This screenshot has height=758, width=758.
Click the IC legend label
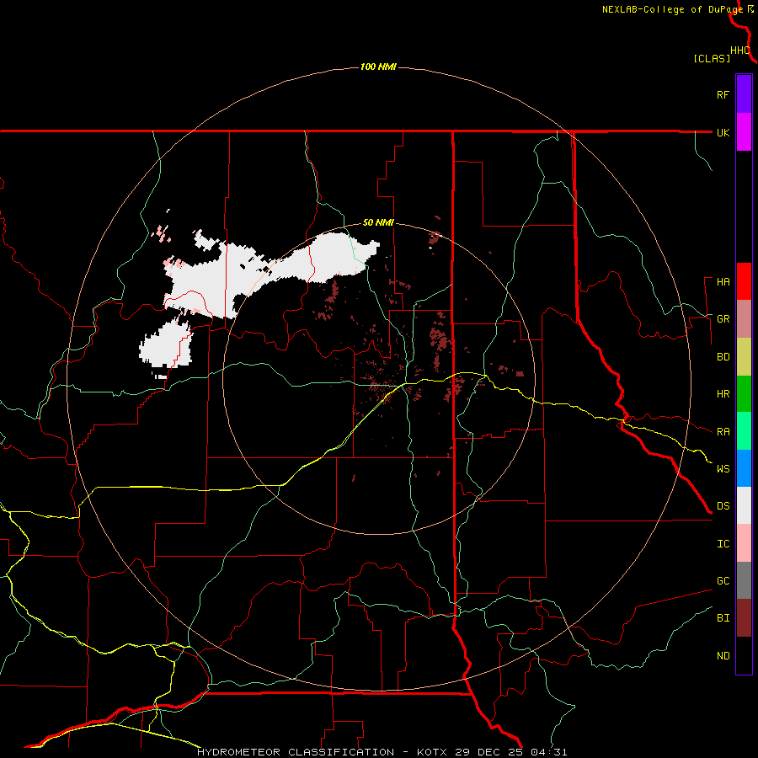point(723,544)
